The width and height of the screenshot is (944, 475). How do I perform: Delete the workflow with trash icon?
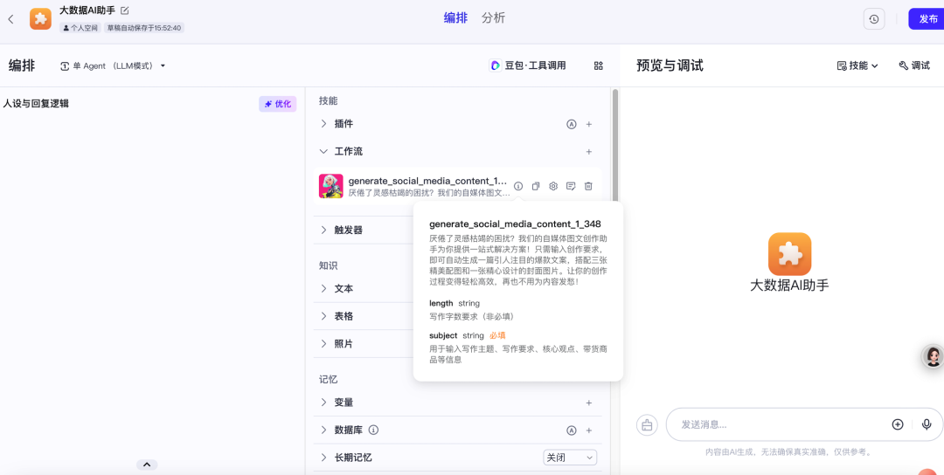pos(589,186)
